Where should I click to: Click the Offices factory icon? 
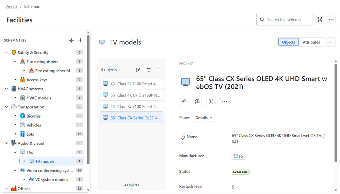[14, 188]
